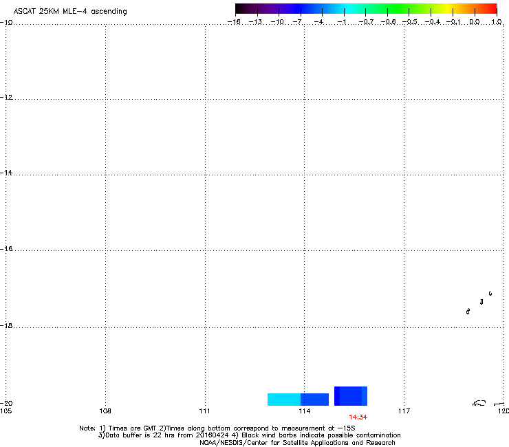Viewport: 509px width, 447px height.
Task: Click the leftmost small island outline near -17.5
Action: click(x=468, y=312)
